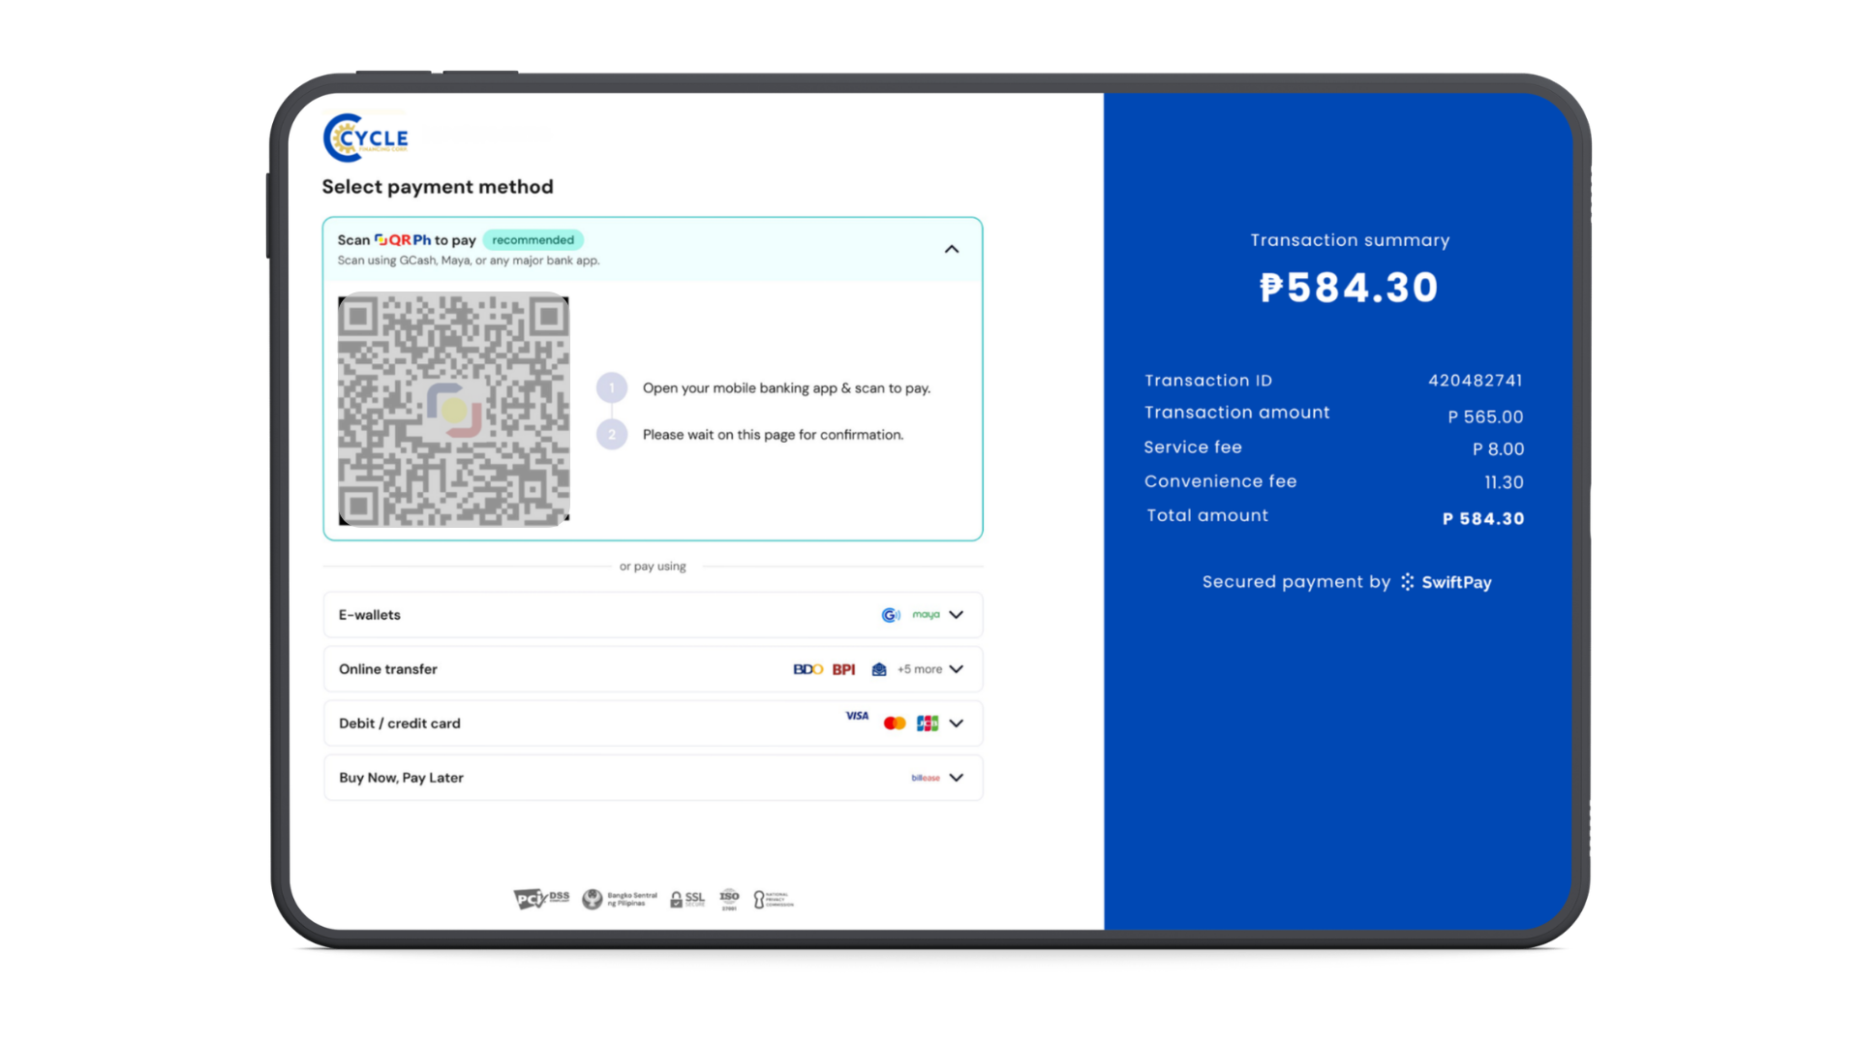Open the Online transfer option label
This screenshot has width=1859, height=1046.
point(388,669)
